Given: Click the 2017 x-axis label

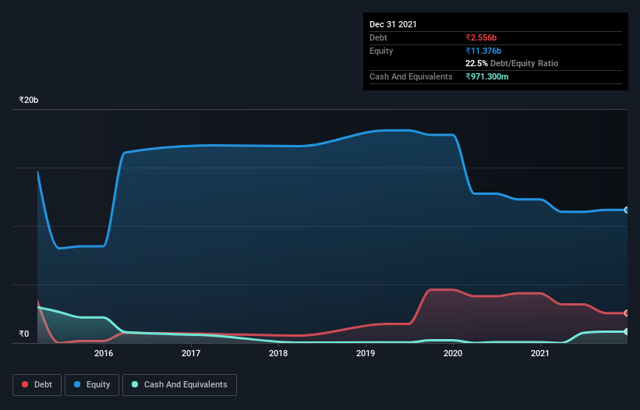Looking at the screenshot, I should [191, 353].
